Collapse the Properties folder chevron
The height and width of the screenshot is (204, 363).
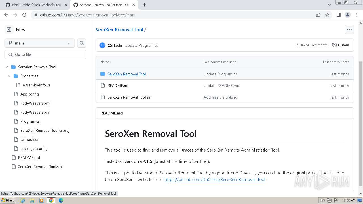tap(9, 76)
